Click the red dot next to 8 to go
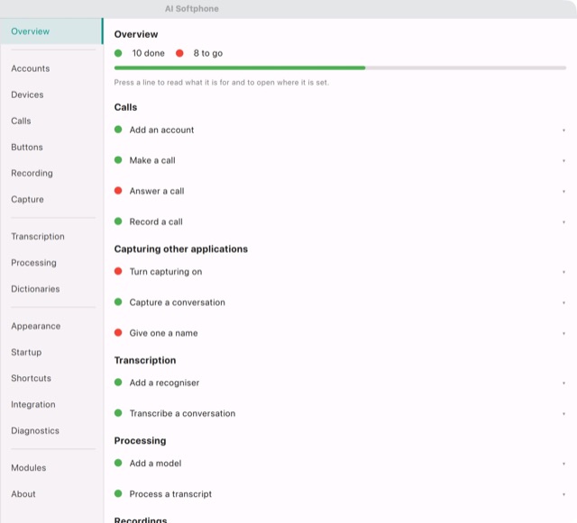Viewport: 577px width, 523px height. (179, 53)
